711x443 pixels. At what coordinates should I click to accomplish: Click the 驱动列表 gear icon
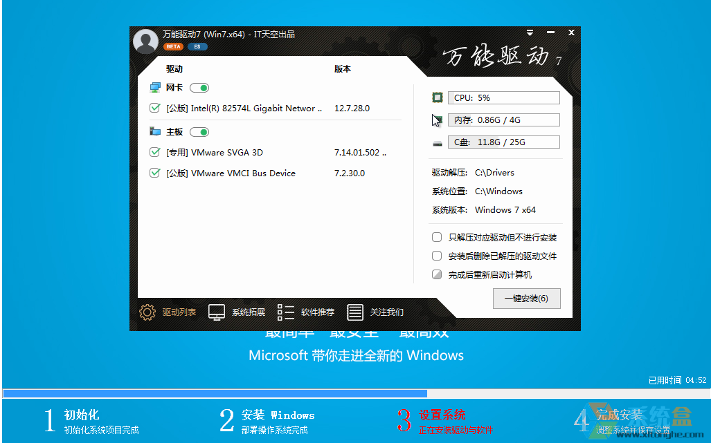coord(147,312)
